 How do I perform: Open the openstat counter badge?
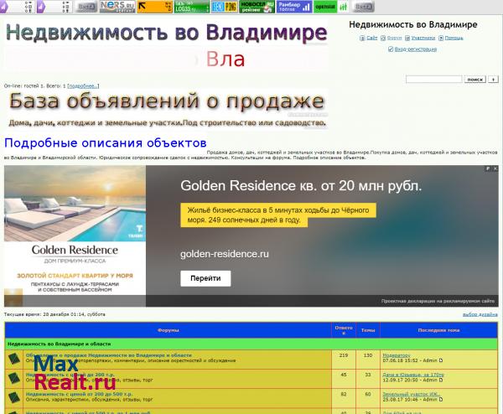(325, 7)
